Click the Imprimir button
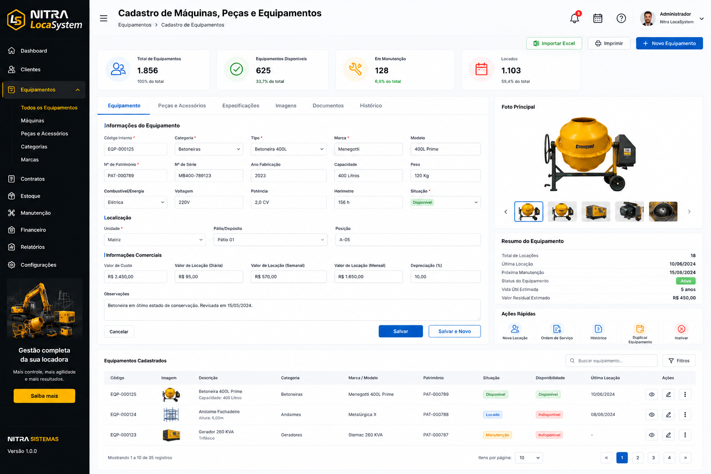Image resolution: width=711 pixels, height=474 pixels. [609, 43]
